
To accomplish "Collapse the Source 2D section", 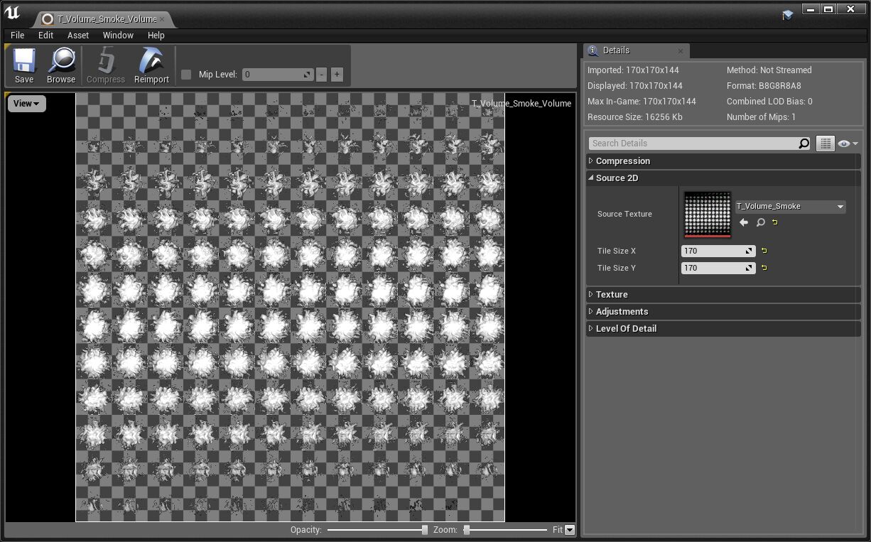I will pos(590,178).
